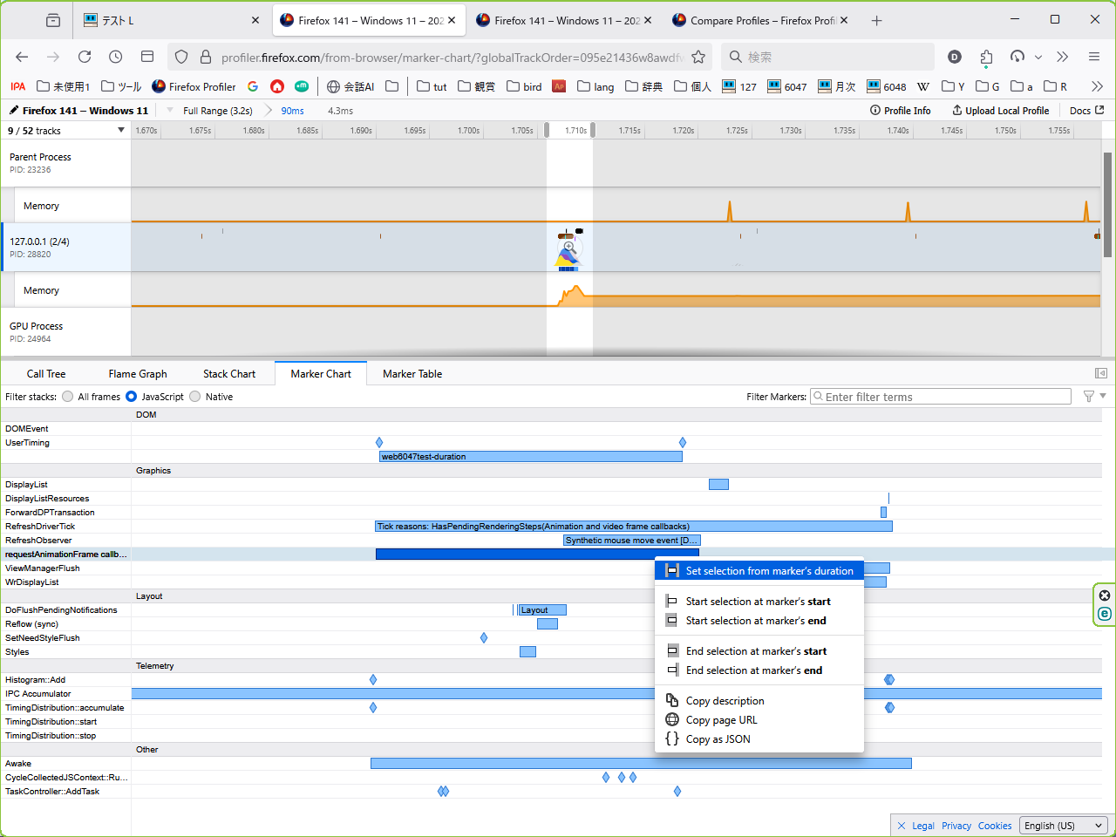The image size is (1116, 837).
Task: Click the Awake marker bar
Action: click(x=641, y=763)
